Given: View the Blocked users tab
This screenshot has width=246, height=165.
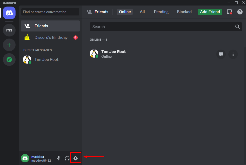Looking at the screenshot, I should pos(184,12).
